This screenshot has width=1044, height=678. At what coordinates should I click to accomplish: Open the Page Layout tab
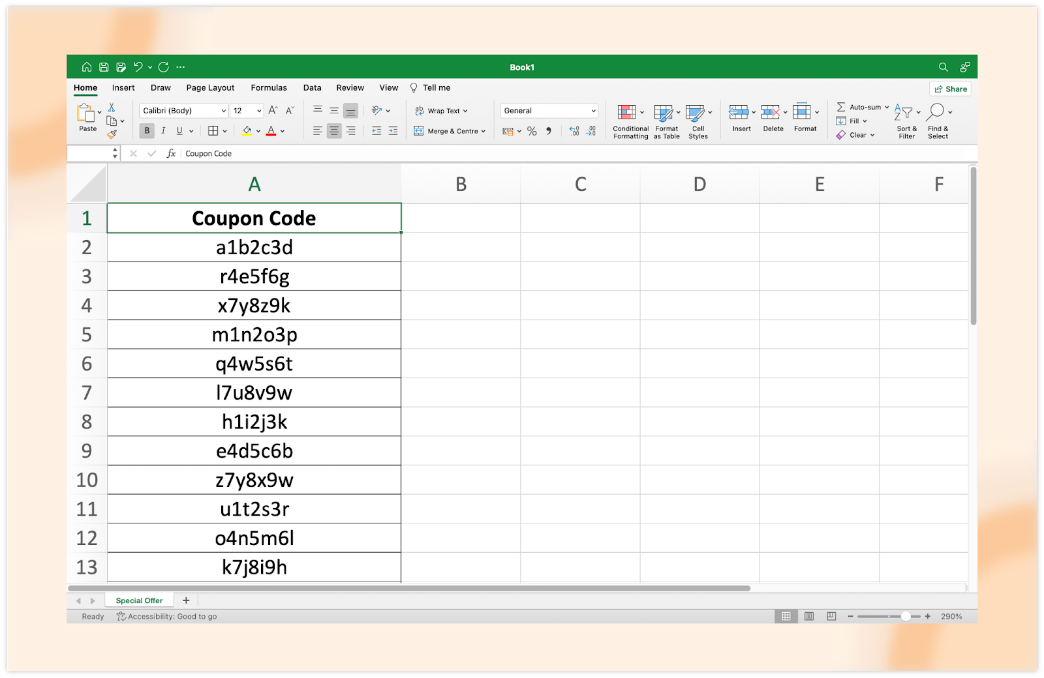[x=210, y=88]
